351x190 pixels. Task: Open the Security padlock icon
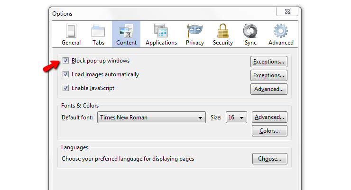223,31
